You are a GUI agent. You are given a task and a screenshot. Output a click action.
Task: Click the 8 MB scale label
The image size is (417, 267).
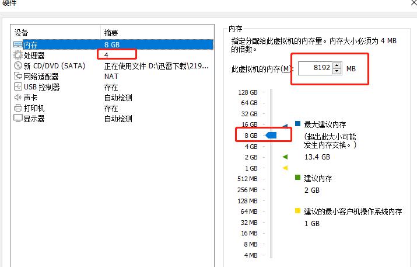(251, 244)
